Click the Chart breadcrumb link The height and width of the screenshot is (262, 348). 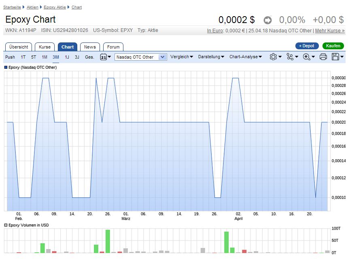76,7
